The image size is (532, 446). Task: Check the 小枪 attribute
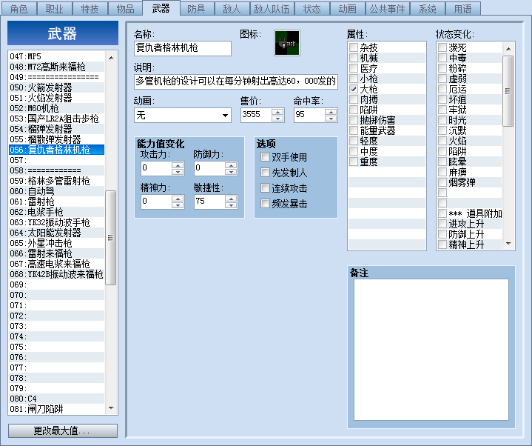coord(354,79)
